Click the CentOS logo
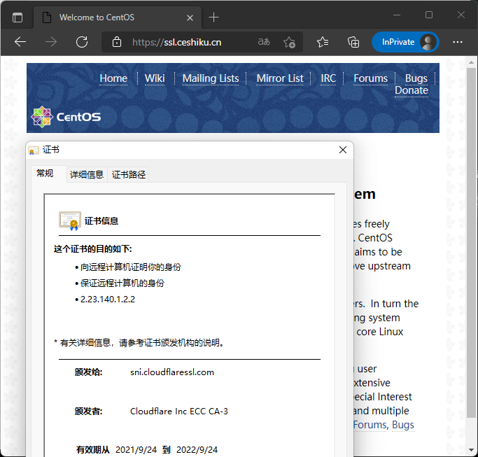Image resolution: width=478 pixels, height=457 pixels. [x=66, y=117]
